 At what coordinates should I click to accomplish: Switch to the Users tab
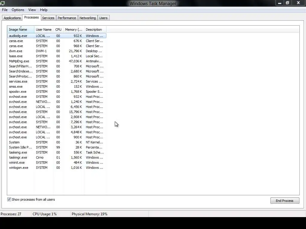click(x=103, y=18)
